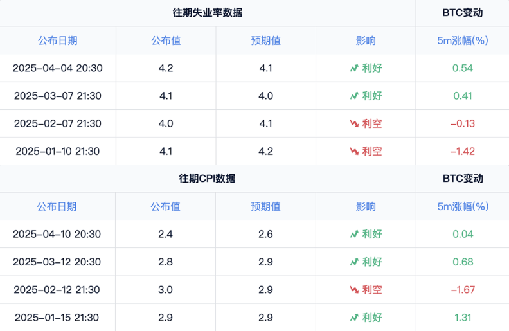Click the green up-arrow icon in the 2025-03-07 row
This screenshot has width=509, height=331.
353,96
